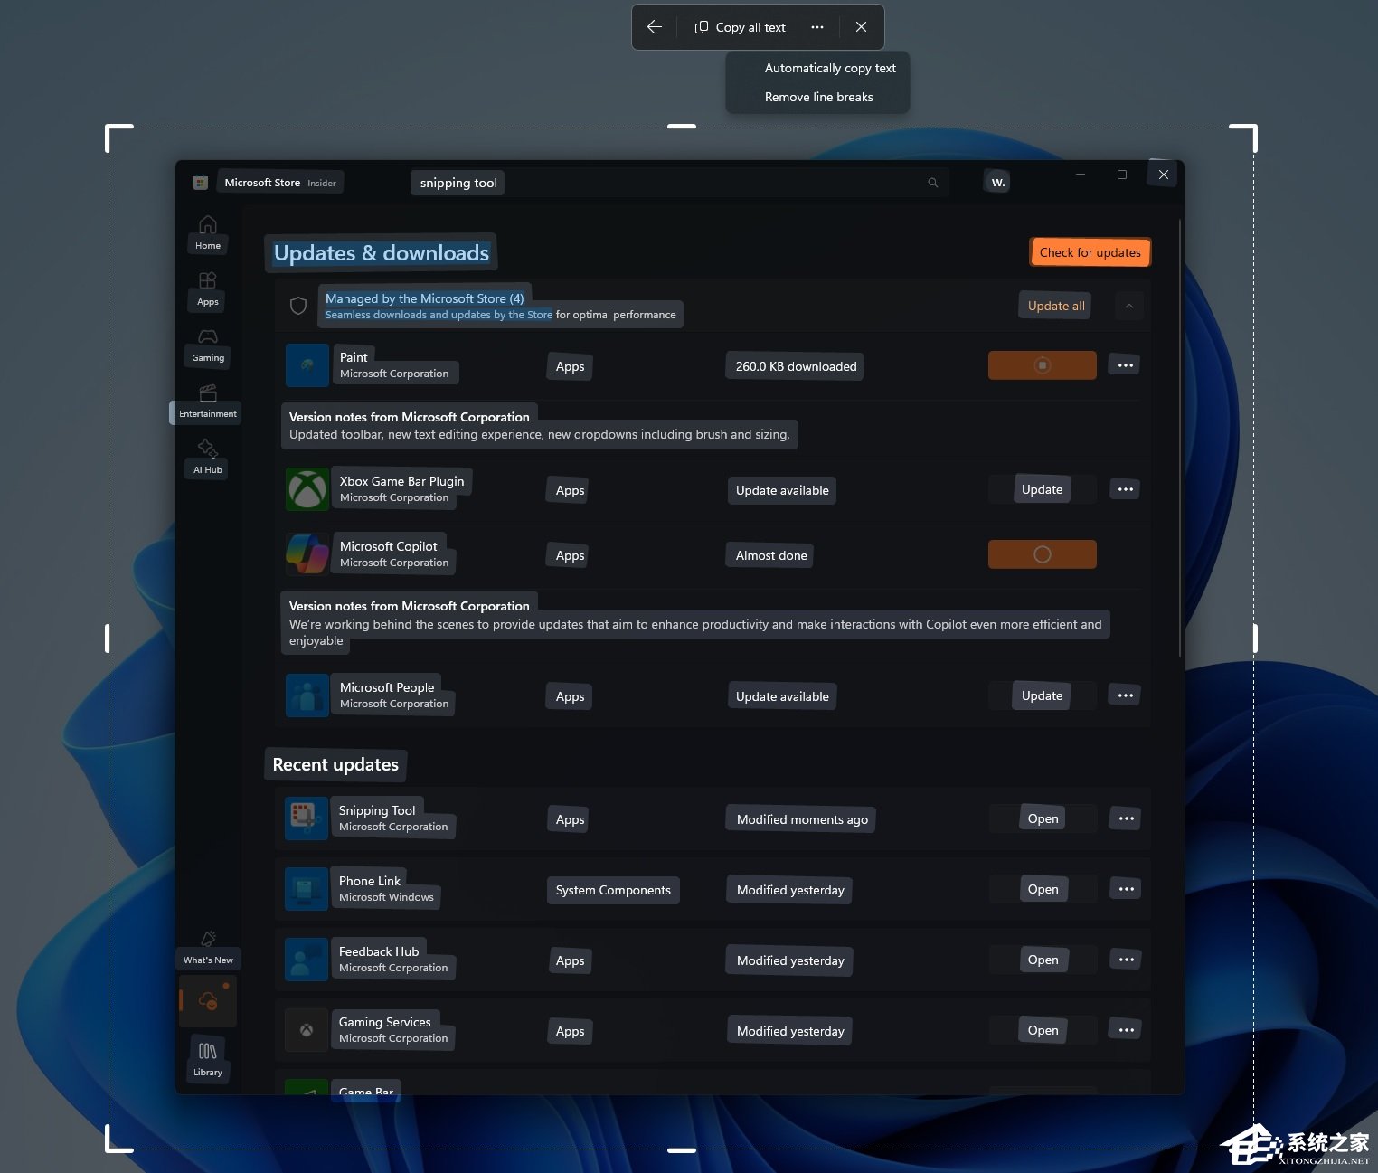Viewport: 1378px width, 1173px height.
Task: Click the Microsoft People app icon
Action: [307, 695]
